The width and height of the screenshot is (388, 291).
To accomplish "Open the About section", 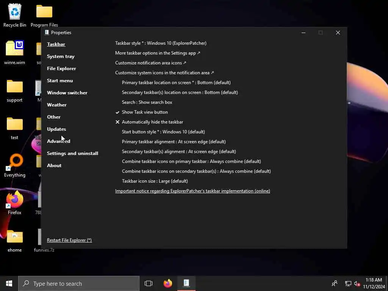I will [54, 166].
